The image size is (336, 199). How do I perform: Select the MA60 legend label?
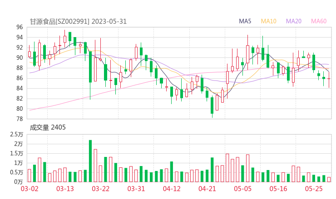[x=319, y=21]
